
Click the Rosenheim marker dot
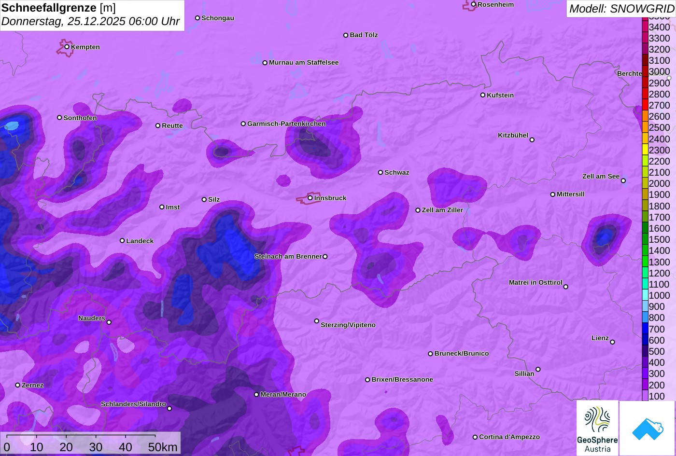[x=474, y=4]
